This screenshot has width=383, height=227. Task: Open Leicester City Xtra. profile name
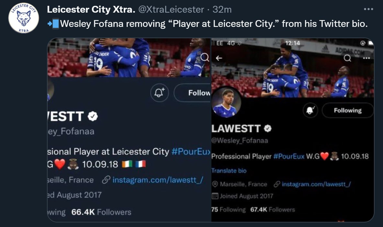pos(91,10)
